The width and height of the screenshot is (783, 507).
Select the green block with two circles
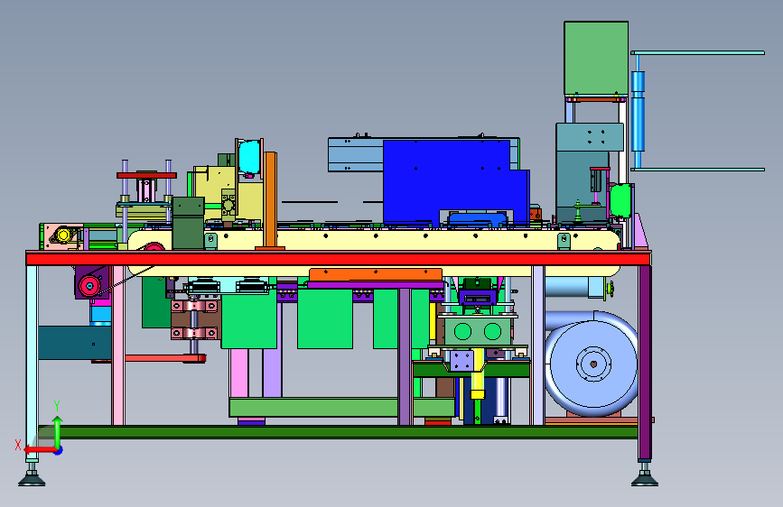478,331
